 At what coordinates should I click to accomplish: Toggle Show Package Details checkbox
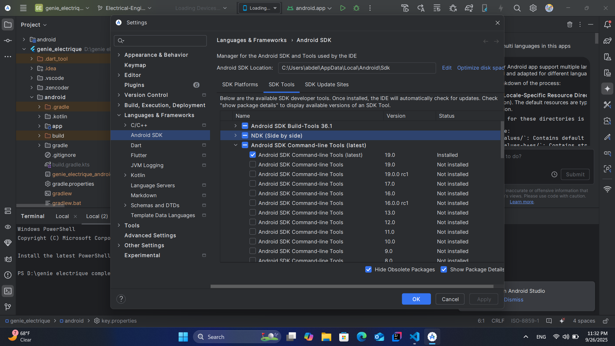tap(444, 269)
